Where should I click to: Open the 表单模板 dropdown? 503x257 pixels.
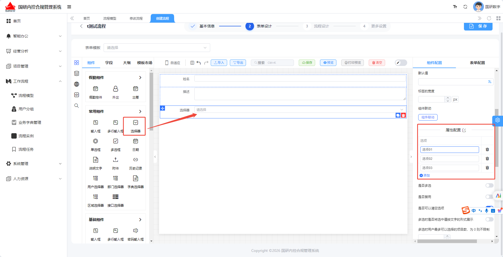pyautogui.click(x=157, y=48)
